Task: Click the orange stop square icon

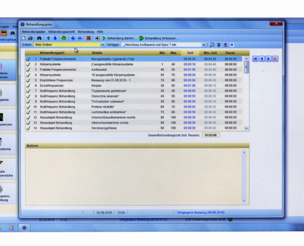Action: tap(88, 38)
